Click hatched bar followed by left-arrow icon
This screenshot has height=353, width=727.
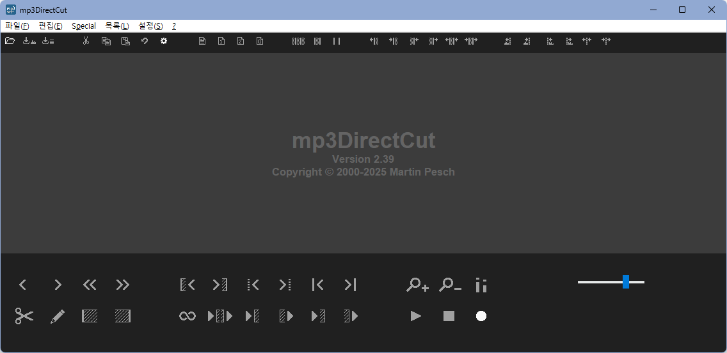[x=414, y=41]
